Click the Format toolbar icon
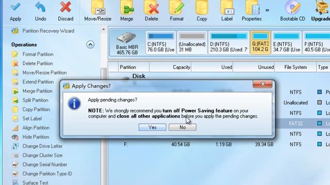The width and height of the screenshot is (330, 185). point(177,8)
